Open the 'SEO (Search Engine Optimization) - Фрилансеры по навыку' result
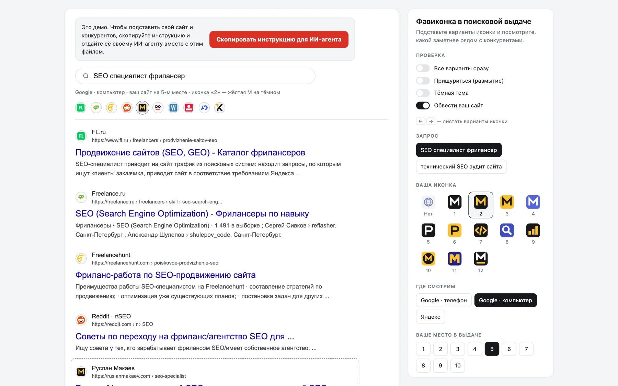The width and height of the screenshot is (618, 386). pos(192,213)
